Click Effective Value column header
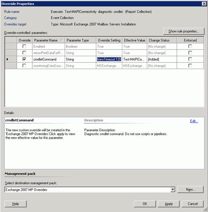This screenshot has height=212, width=208. pos(135,40)
